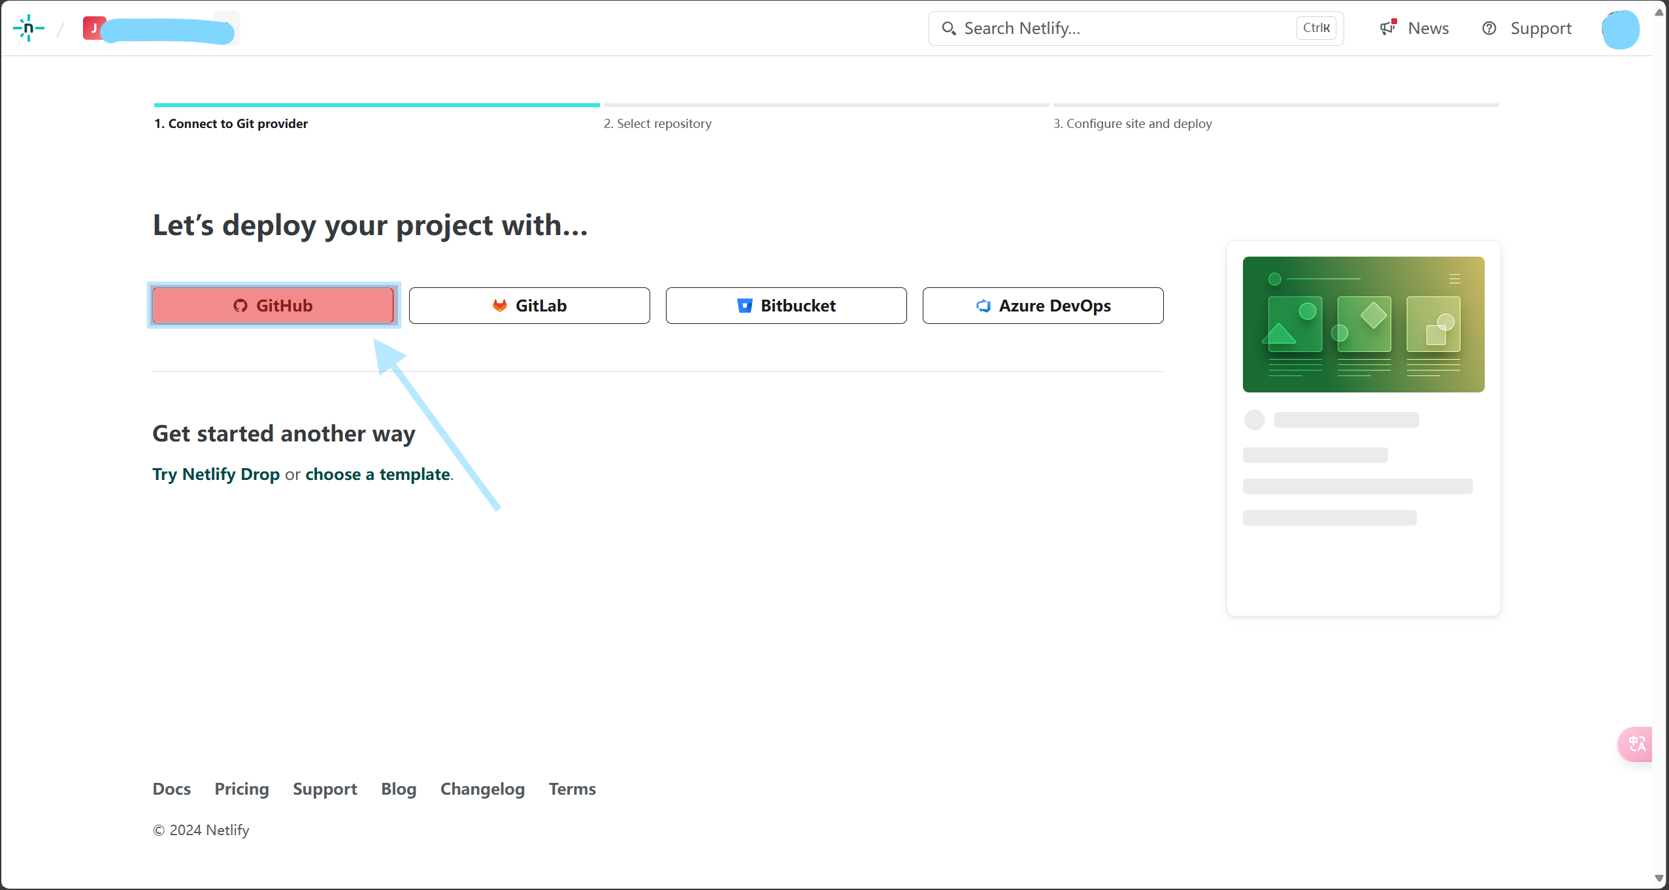Choose GitLab as Git provider
The height and width of the screenshot is (890, 1669).
tap(529, 306)
